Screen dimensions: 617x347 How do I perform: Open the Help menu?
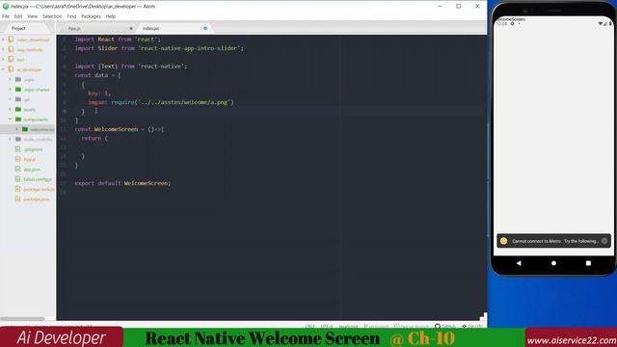[111, 16]
